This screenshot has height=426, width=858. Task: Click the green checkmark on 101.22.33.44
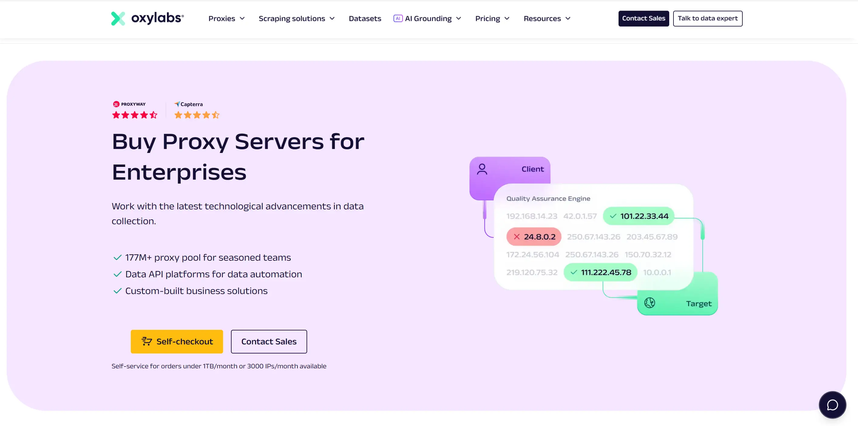point(613,216)
